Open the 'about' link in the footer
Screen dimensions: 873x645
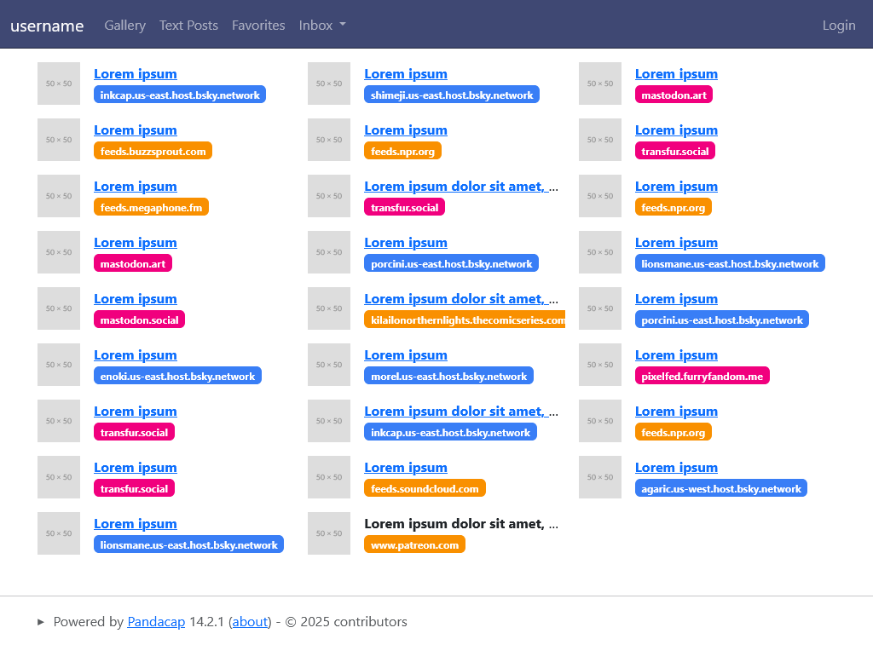pos(251,622)
